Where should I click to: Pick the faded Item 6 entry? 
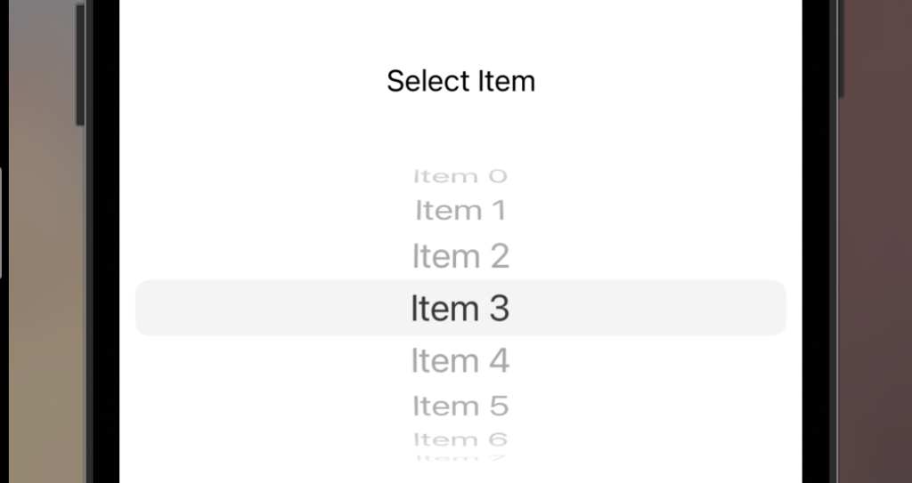point(460,439)
